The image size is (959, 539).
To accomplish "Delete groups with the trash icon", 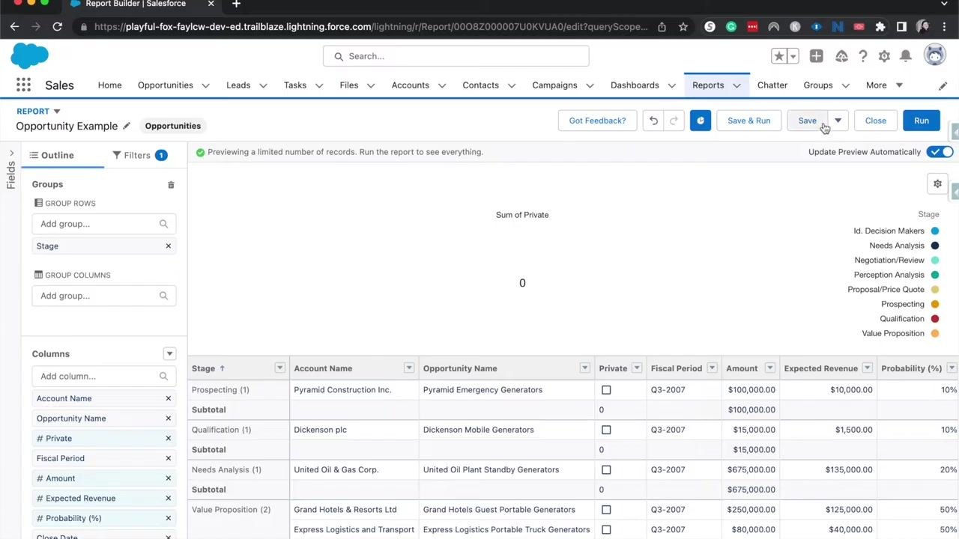I will (171, 184).
